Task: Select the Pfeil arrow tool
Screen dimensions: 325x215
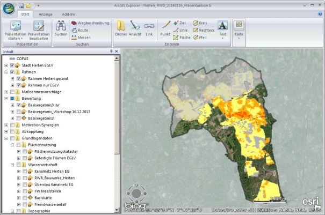Action: tap(200, 38)
